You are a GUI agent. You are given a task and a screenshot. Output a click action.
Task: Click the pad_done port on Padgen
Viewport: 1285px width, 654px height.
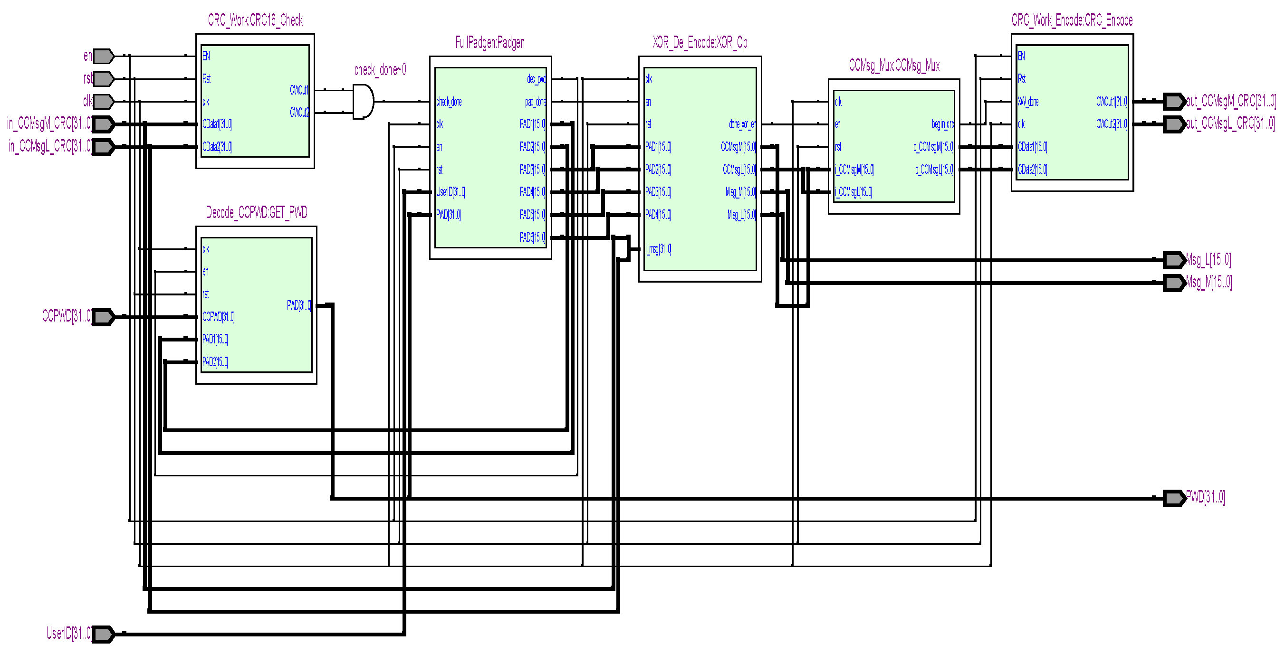click(x=535, y=102)
